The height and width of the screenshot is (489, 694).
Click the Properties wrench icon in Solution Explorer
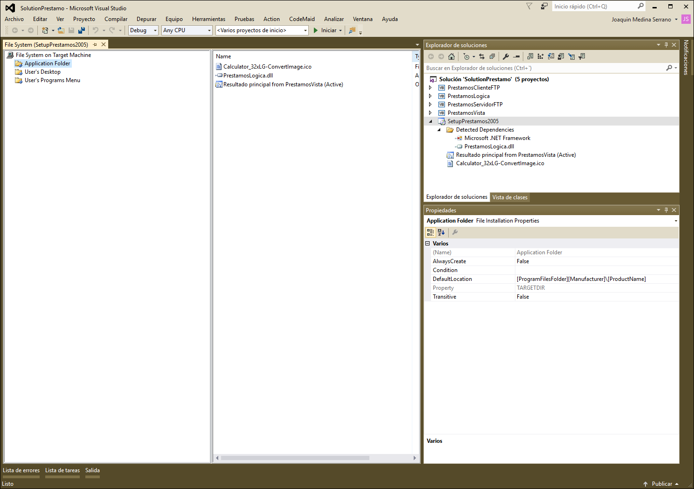pos(506,56)
